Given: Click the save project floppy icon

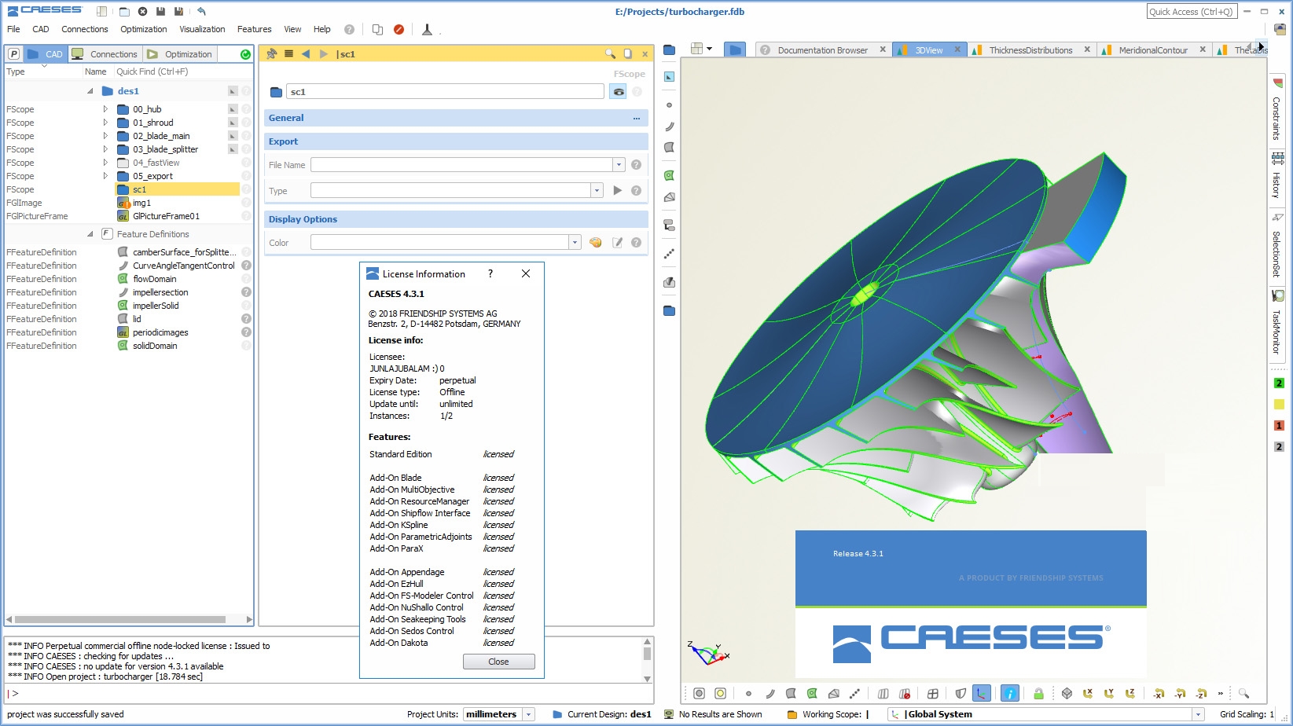Looking at the screenshot, I should 160,11.
